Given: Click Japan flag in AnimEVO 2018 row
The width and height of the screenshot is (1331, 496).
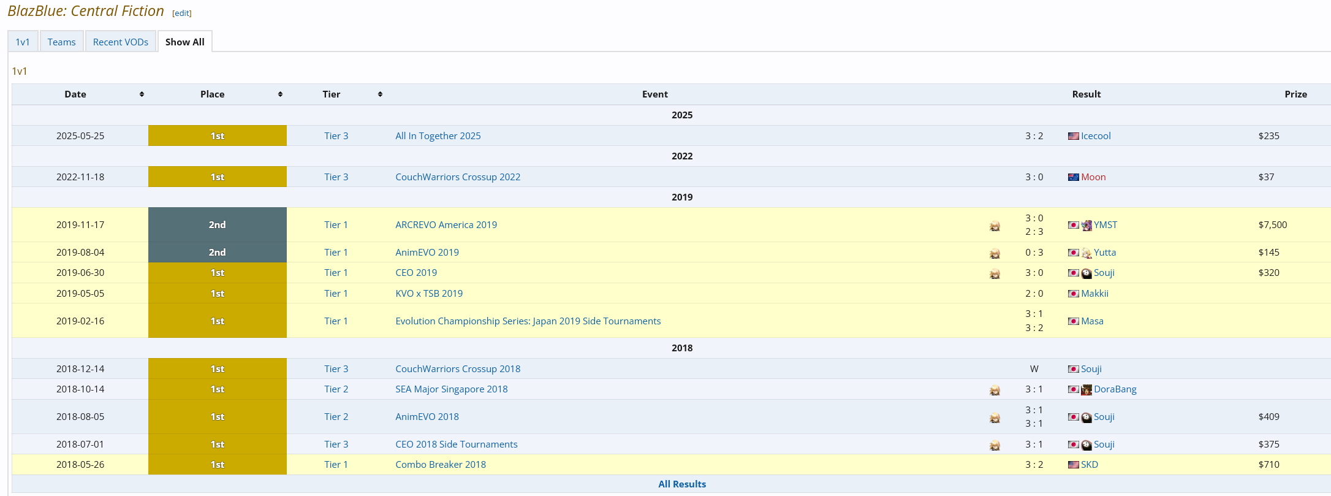Looking at the screenshot, I should pos(1073,417).
